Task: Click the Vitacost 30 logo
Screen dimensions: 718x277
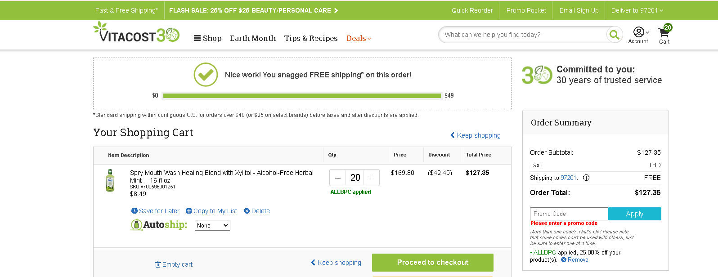Action: (136, 32)
